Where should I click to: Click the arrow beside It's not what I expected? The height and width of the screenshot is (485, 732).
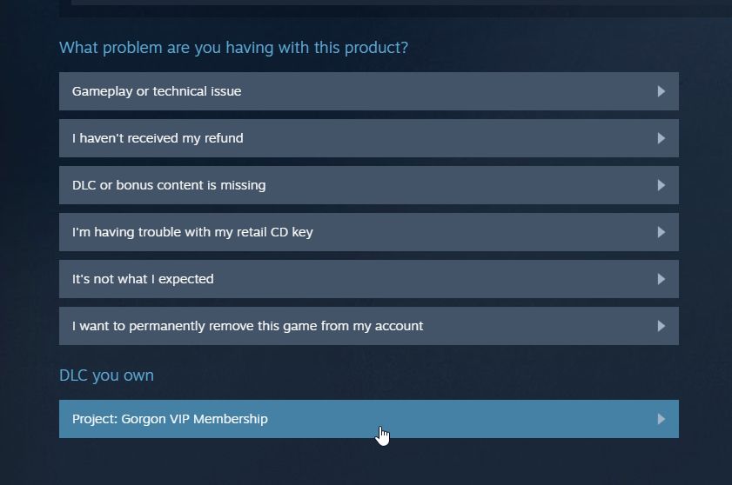pyautogui.click(x=661, y=279)
